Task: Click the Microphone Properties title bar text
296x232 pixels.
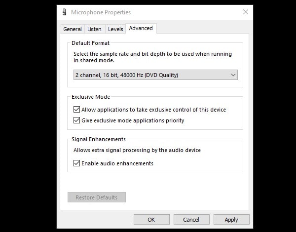Action: 101,12
